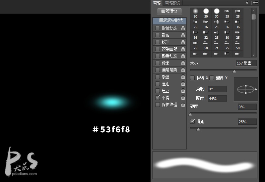This screenshot has width=265, height=182.
Task: Toggle the lock icon for 纹理
Action: point(183,42)
